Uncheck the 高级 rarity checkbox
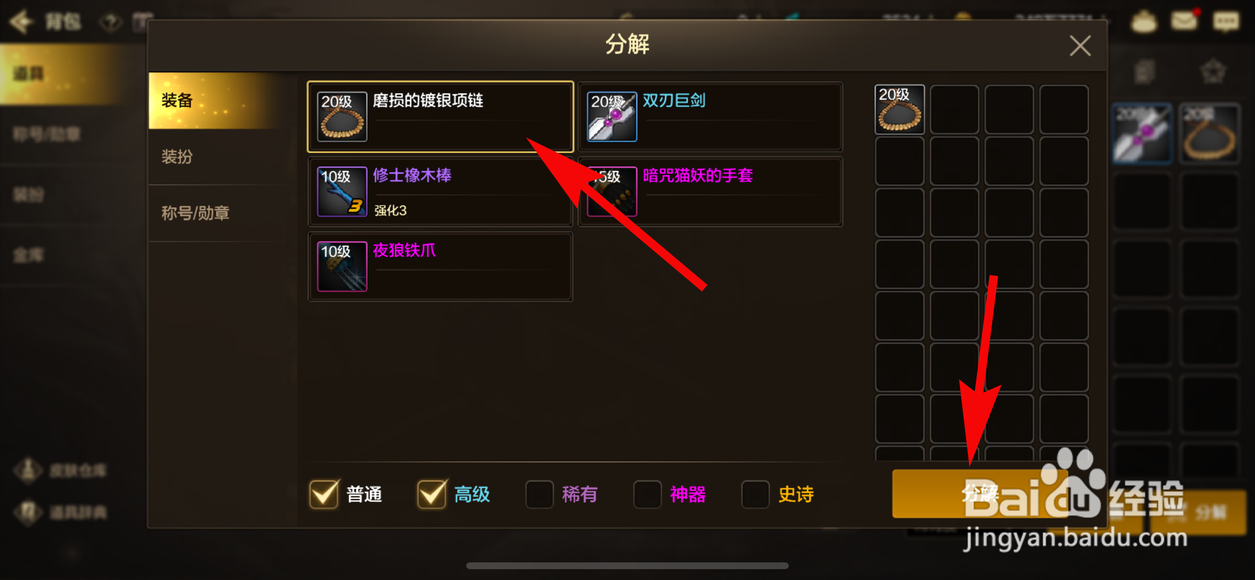This screenshot has height=580, width=1255. pyautogui.click(x=431, y=494)
